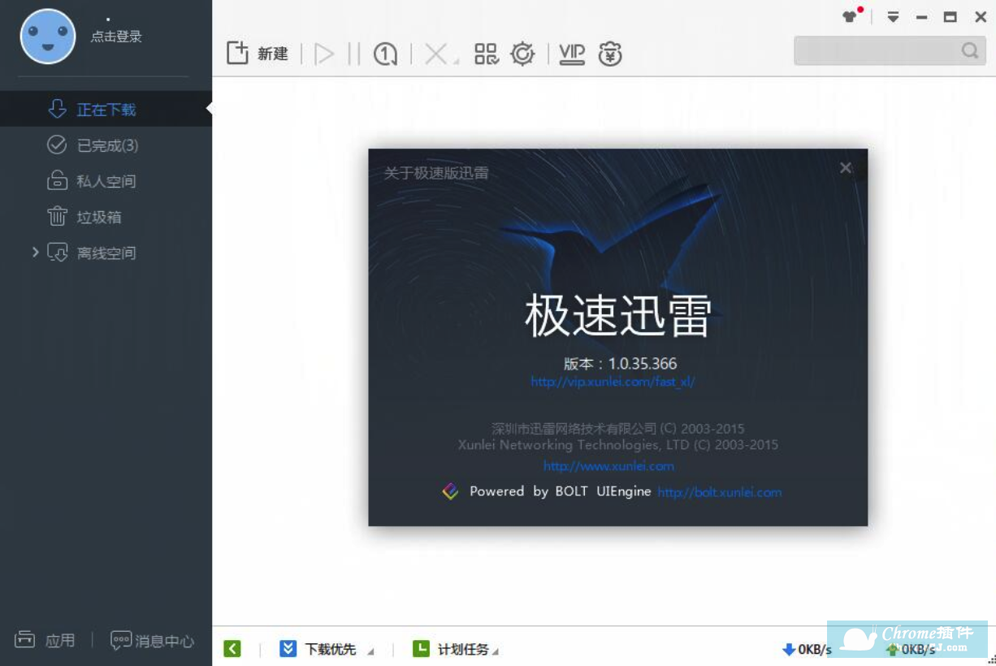The image size is (996, 666).
Task: Open 离线空间 in the sidebar
Action: [x=106, y=253]
